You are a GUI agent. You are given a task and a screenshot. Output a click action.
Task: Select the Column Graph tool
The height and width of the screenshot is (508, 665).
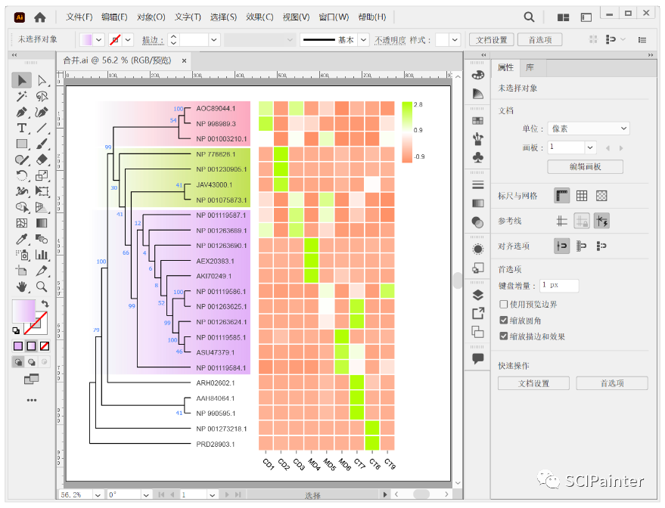[x=42, y=255]
